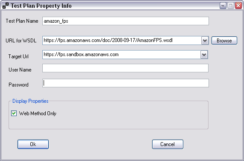Click the Web Method Only label text
Image resolution: width=244 pixels, height=161 pixels.
tap(38, 113)
